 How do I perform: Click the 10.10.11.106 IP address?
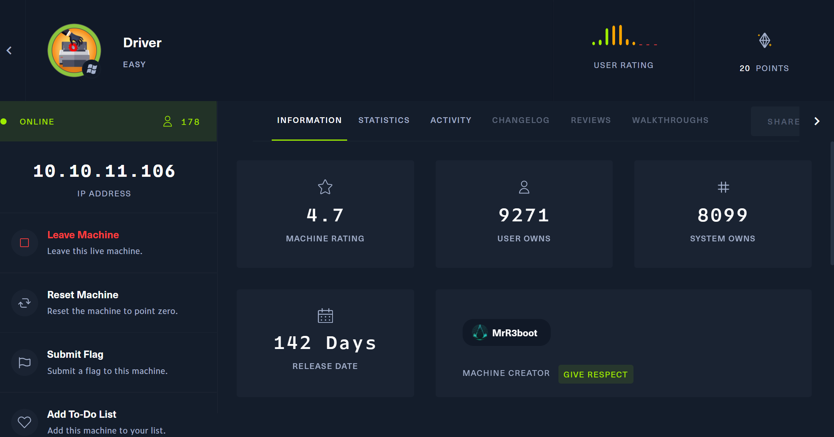(x=104, y=171)
